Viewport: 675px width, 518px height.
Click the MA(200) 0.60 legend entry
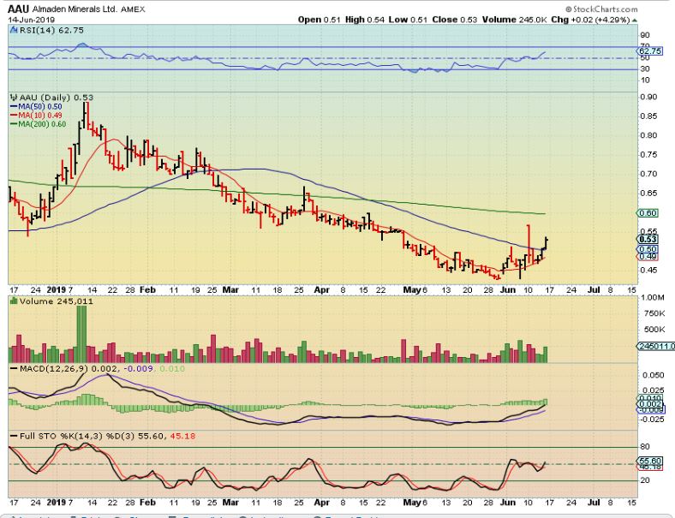pyautogui.click(x=39, y=124)
